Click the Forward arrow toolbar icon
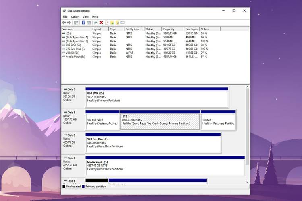The width and height of the screenshot is (302, 201). pos(69,23)
